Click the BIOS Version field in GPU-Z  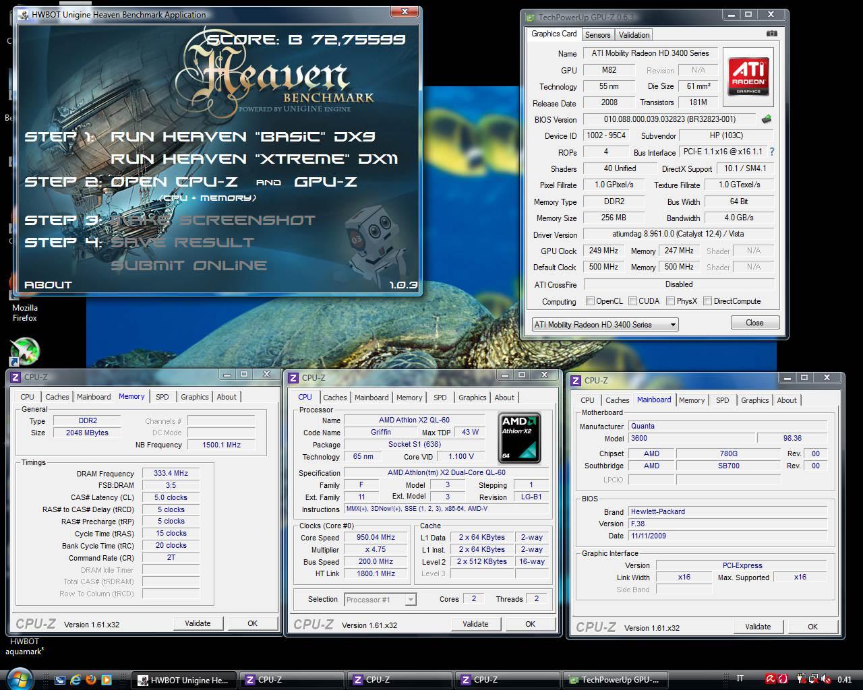click(x=669, y=119)
